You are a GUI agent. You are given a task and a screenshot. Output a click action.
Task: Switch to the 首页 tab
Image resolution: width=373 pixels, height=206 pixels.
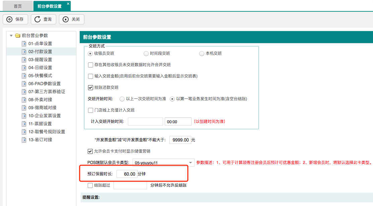coord(18,6)
